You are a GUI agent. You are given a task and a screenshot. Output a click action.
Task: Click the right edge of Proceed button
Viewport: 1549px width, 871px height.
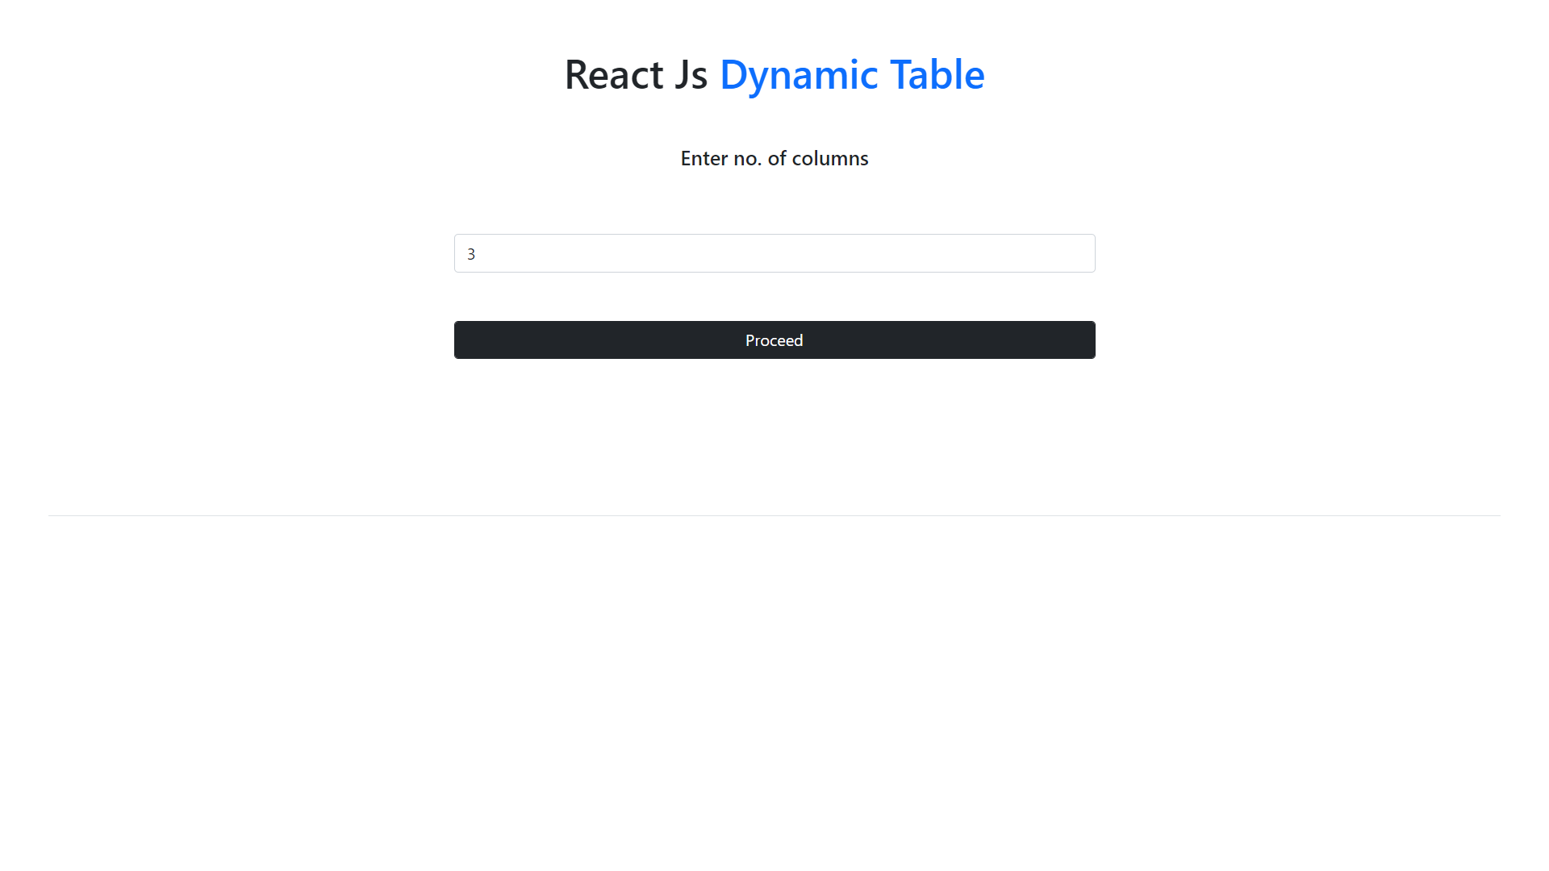click(1085, 340)
